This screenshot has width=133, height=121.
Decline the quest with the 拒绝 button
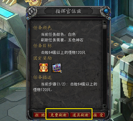tap(40, 115)
